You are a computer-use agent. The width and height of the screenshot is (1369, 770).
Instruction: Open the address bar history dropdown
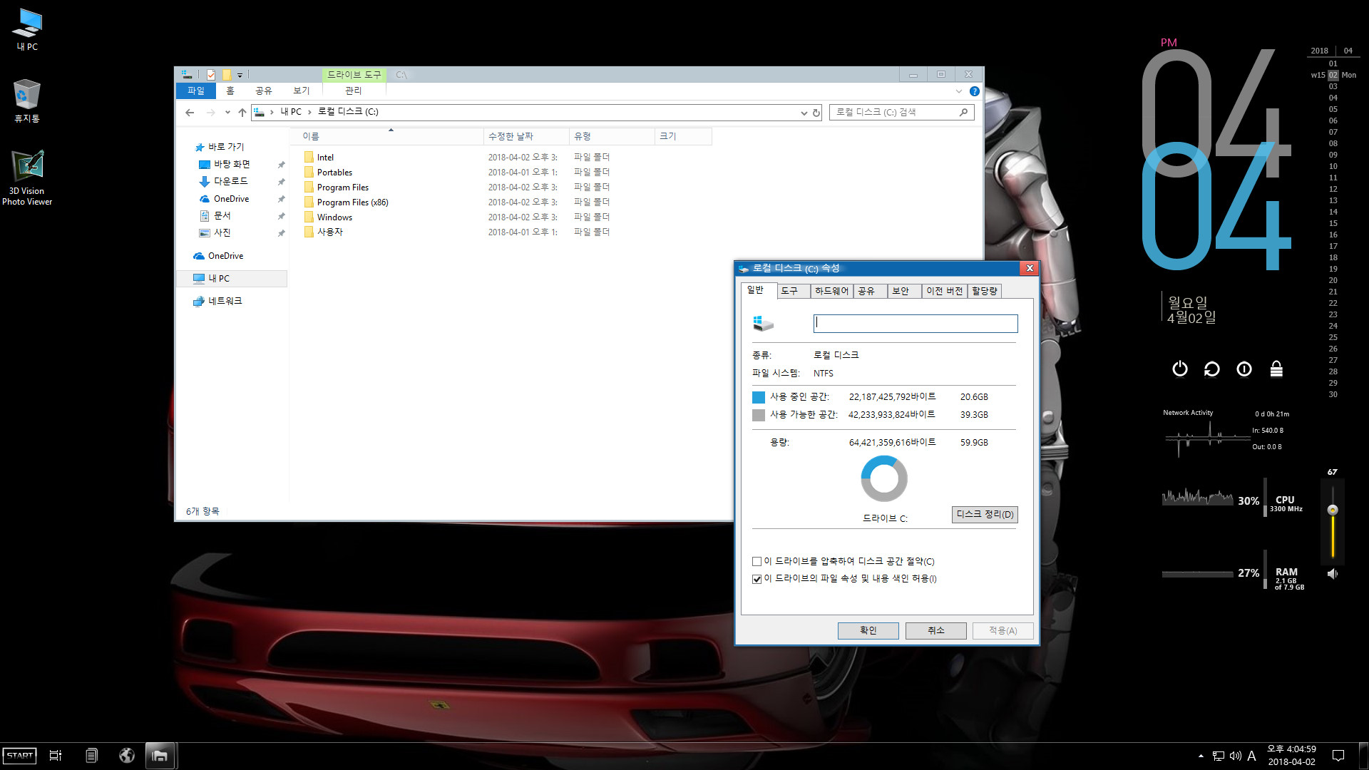804,113
